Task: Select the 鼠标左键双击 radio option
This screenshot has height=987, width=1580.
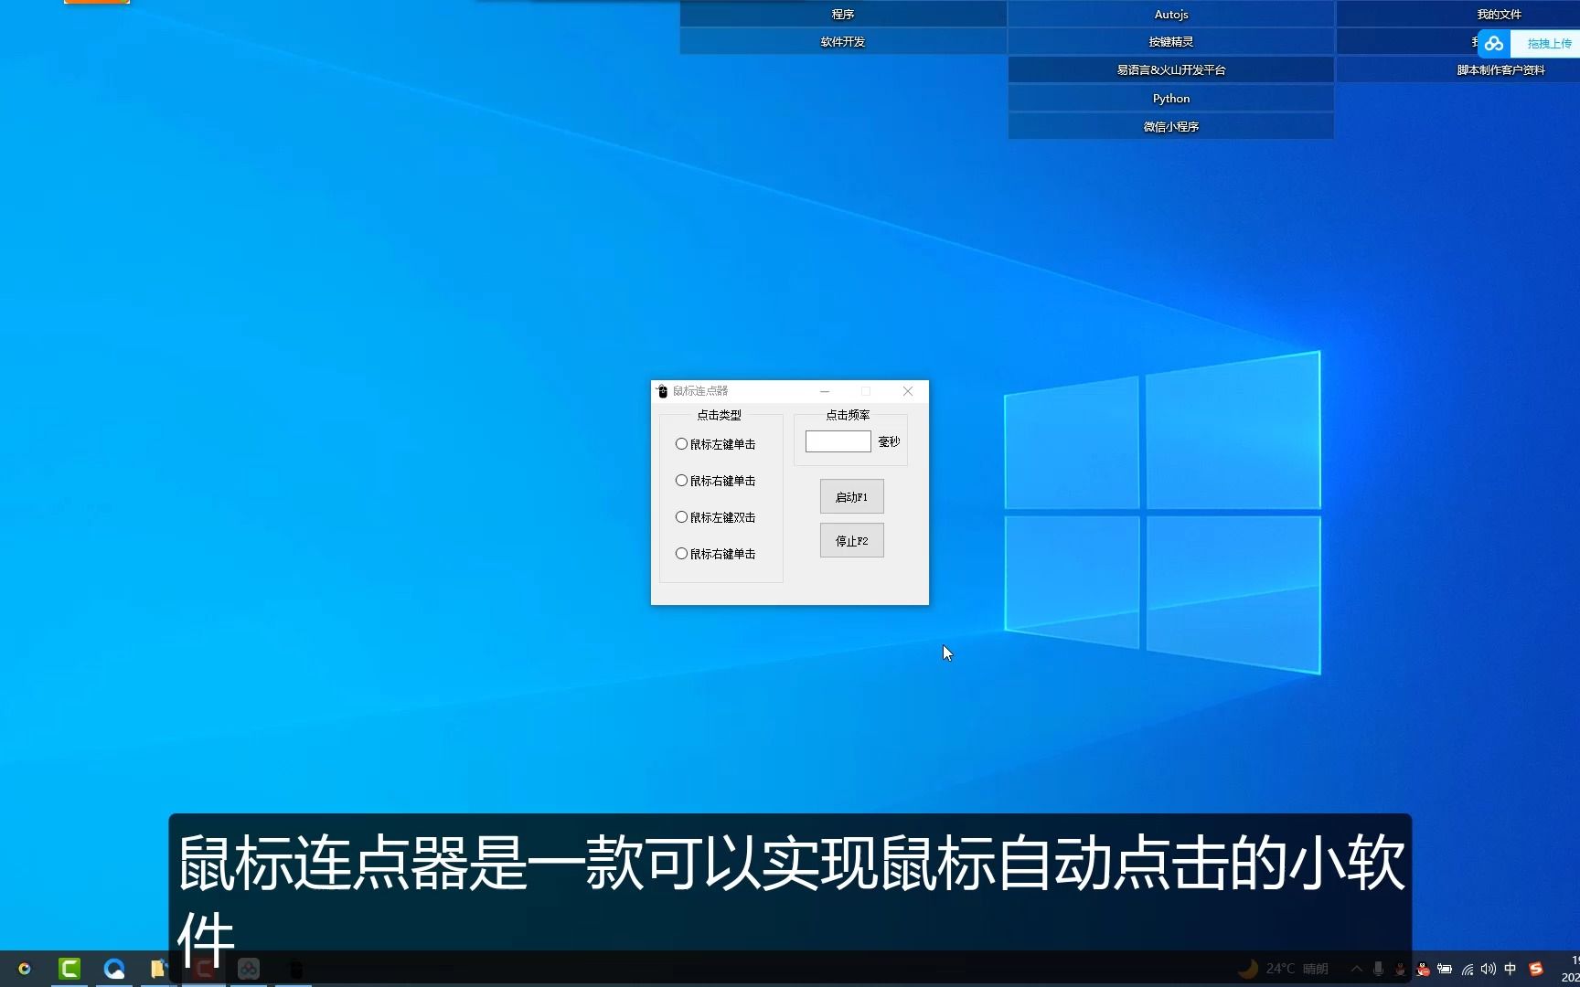Action: click(715, 517)
